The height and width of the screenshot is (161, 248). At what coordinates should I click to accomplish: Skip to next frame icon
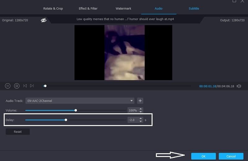[32, 86]
